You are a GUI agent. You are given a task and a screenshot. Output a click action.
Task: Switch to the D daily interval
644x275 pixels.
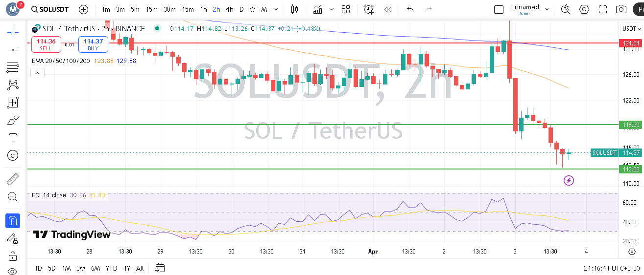(x=241, y=9)
